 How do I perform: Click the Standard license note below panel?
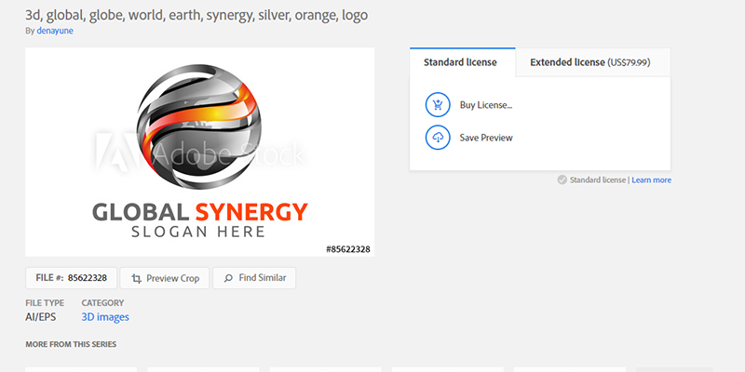point(598,179)
